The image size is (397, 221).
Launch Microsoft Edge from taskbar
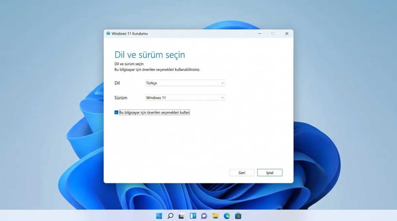(x=227, y=216)
